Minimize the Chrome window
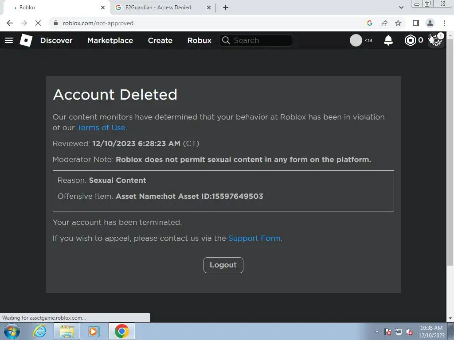 point(417,4)
